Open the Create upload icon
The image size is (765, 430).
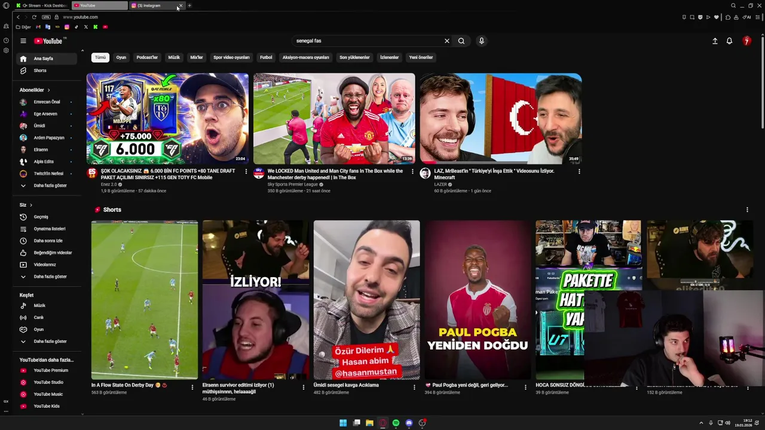(x=715, y=41)
